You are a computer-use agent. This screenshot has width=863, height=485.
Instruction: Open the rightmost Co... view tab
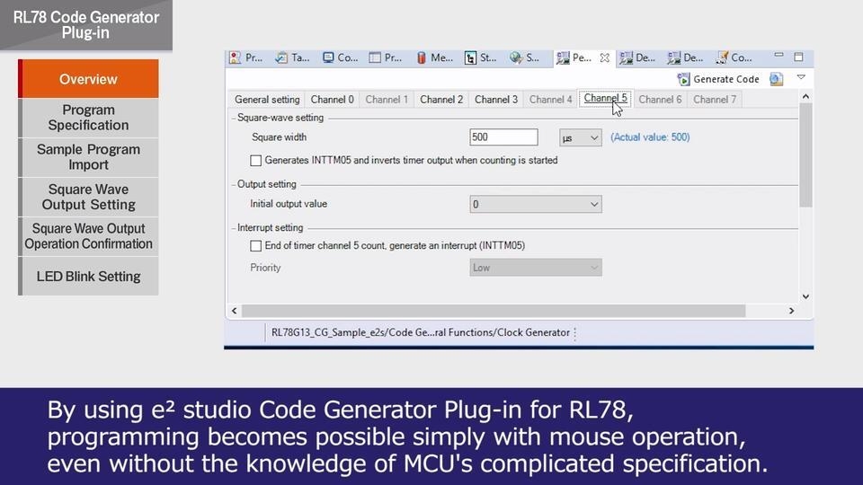pyautogui.click(x=734, y=57)
